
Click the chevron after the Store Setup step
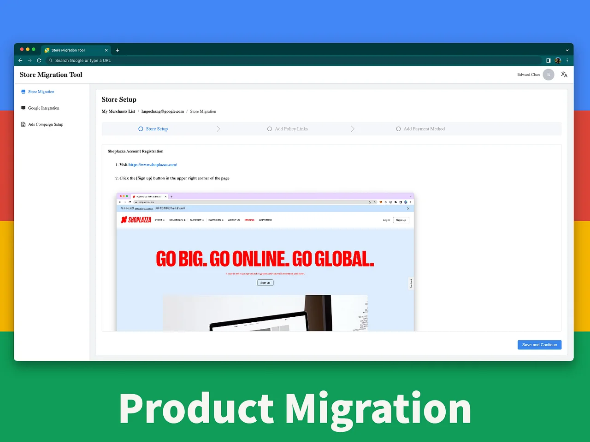[218, 129]
